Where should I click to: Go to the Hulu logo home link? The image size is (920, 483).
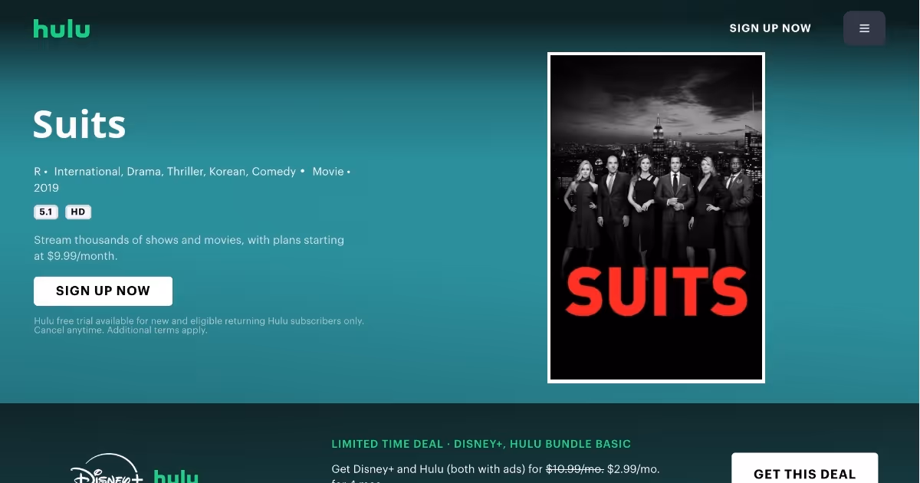point(62,29)
